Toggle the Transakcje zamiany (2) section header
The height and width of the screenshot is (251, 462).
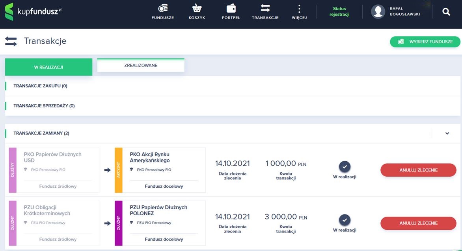coord(233,133)
